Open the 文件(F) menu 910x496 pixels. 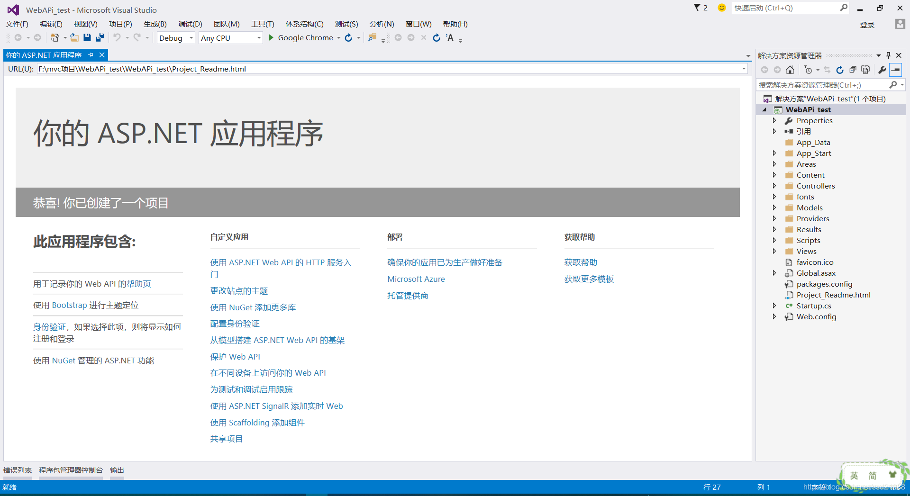click(17, 24)
